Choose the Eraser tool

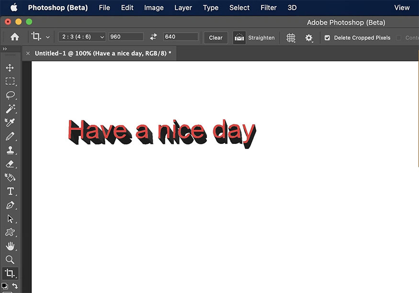click(10, 164)
